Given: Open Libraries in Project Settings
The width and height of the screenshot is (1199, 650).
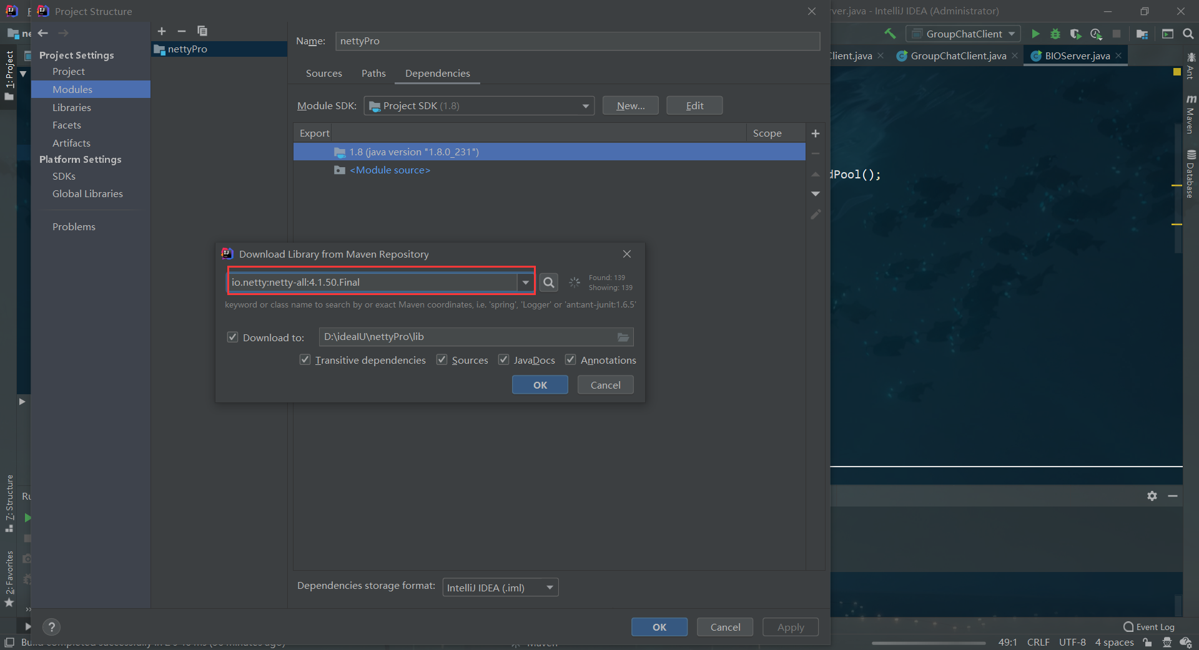Looking at the screenshot, I should (72, 107).
